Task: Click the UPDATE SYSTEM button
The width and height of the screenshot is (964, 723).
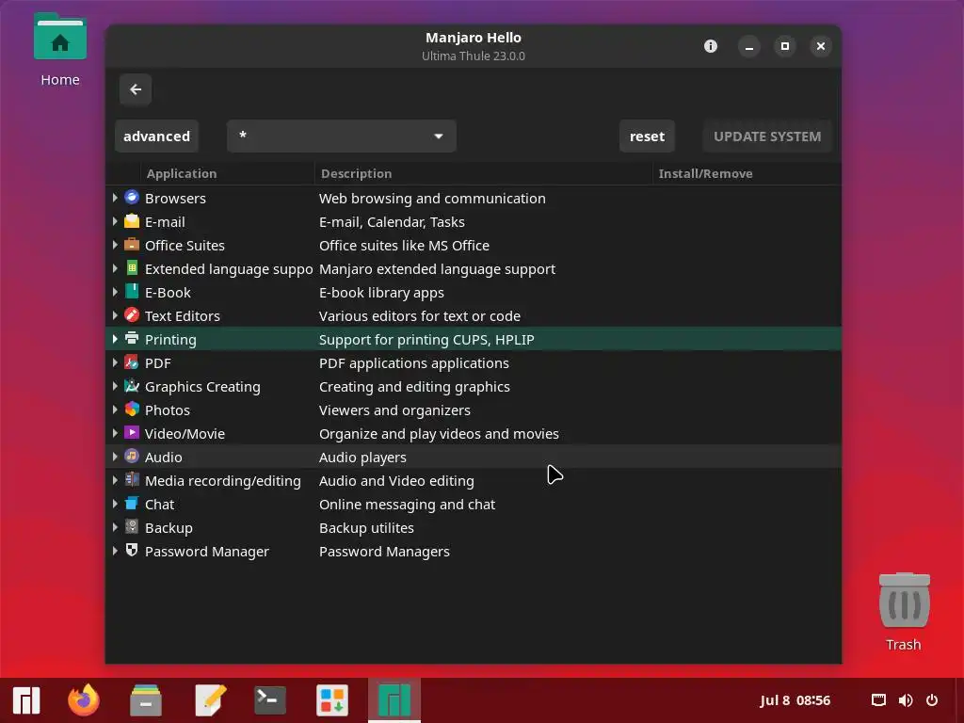Action: [767, 136]
